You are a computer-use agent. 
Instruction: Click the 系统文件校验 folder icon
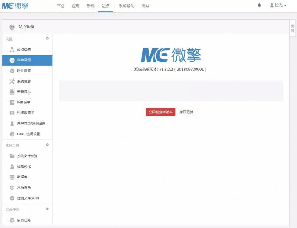click(12, 156)
